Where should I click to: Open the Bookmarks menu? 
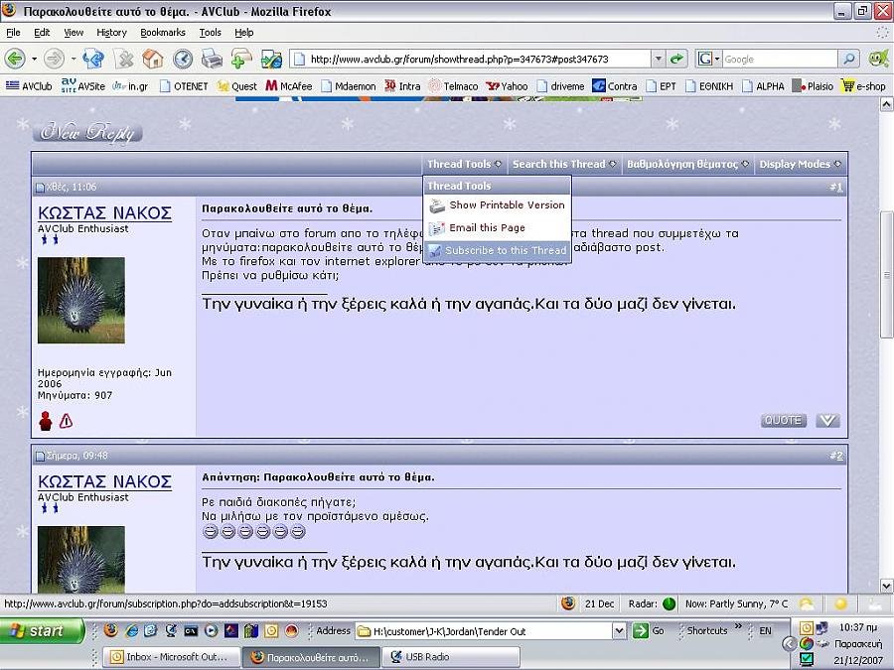point(163,33)
